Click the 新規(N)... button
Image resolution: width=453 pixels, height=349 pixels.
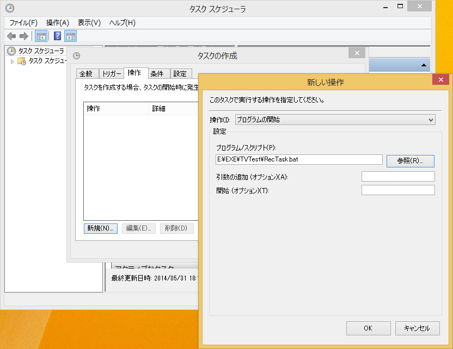coord(101,228)
